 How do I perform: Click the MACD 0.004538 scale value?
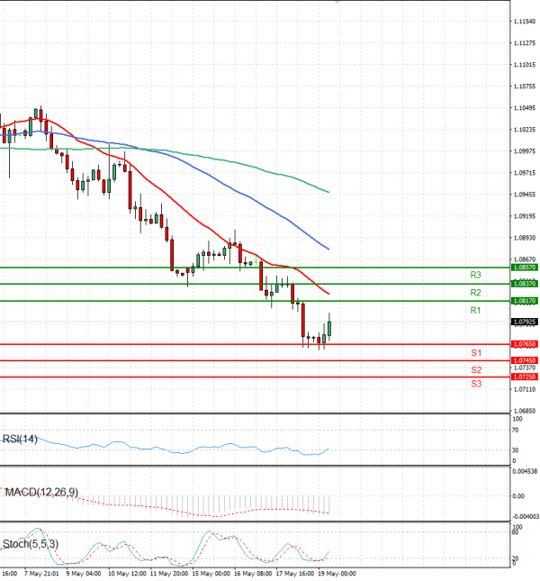click(x=525, y=472)
